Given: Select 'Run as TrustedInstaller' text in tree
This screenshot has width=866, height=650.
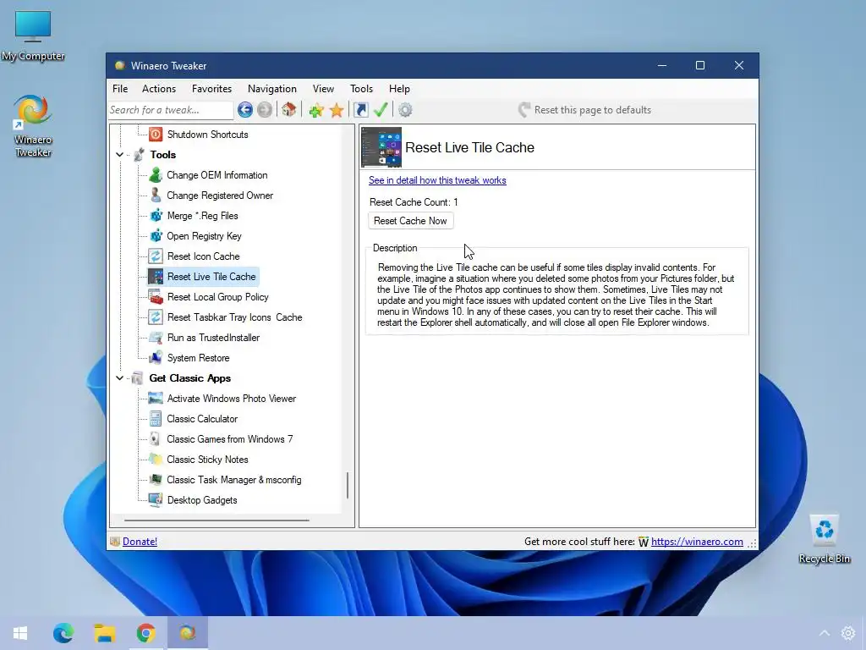Looking at the screenshot, I should tap(213, 338).
